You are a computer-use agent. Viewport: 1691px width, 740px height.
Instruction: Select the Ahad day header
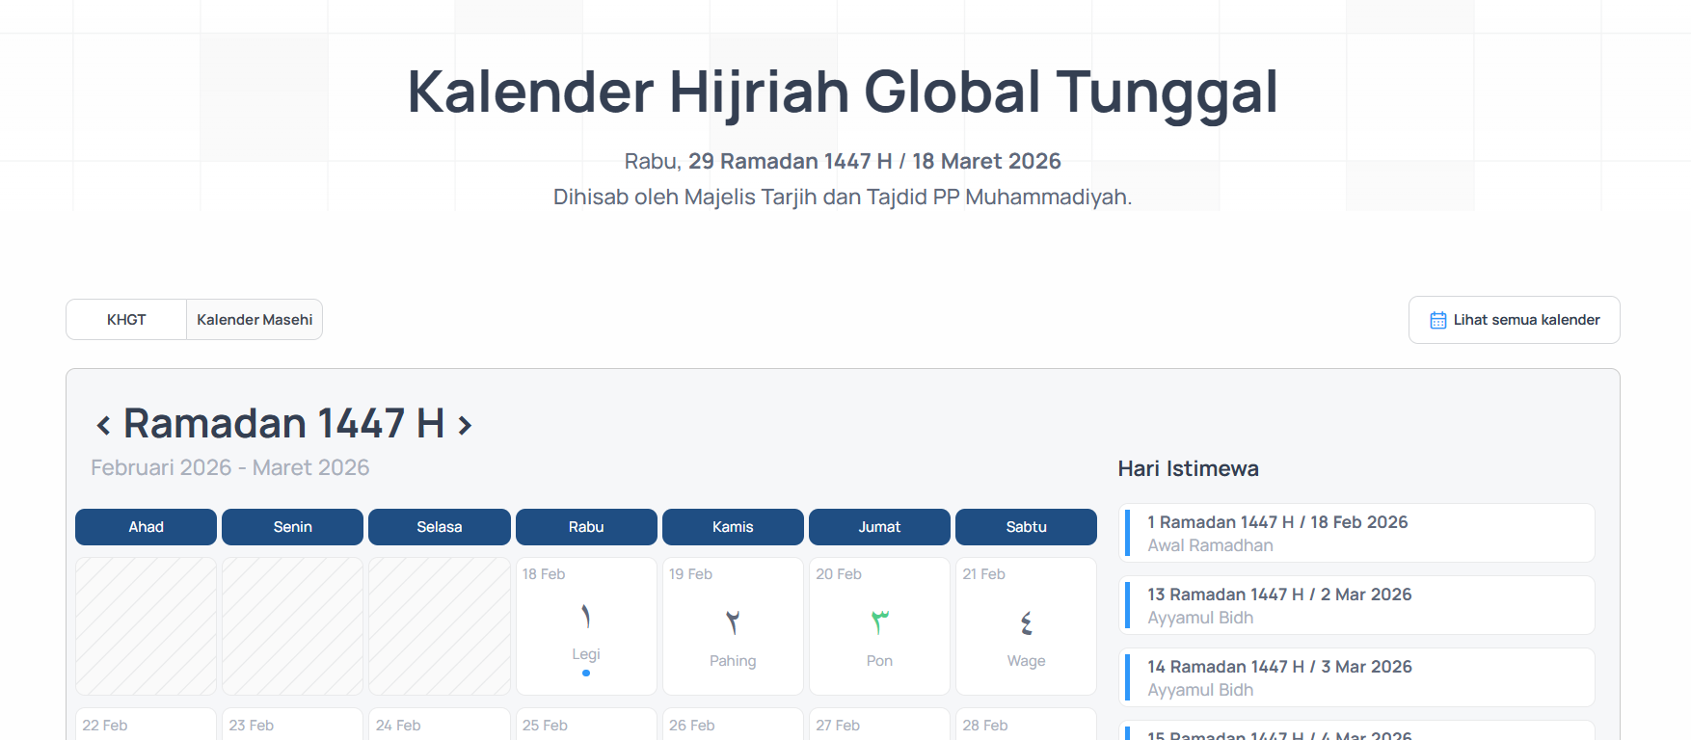pyautogui.click(x=146, y=527)
